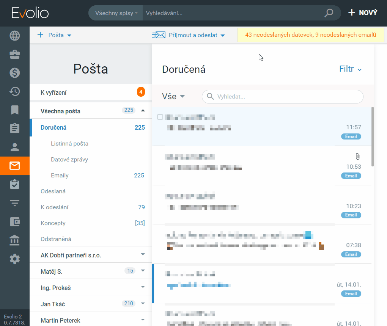Viewport: 387px width, 326px height.
Task: Click the Přijmout a odeslat button
Action: (x=189, y=35)
